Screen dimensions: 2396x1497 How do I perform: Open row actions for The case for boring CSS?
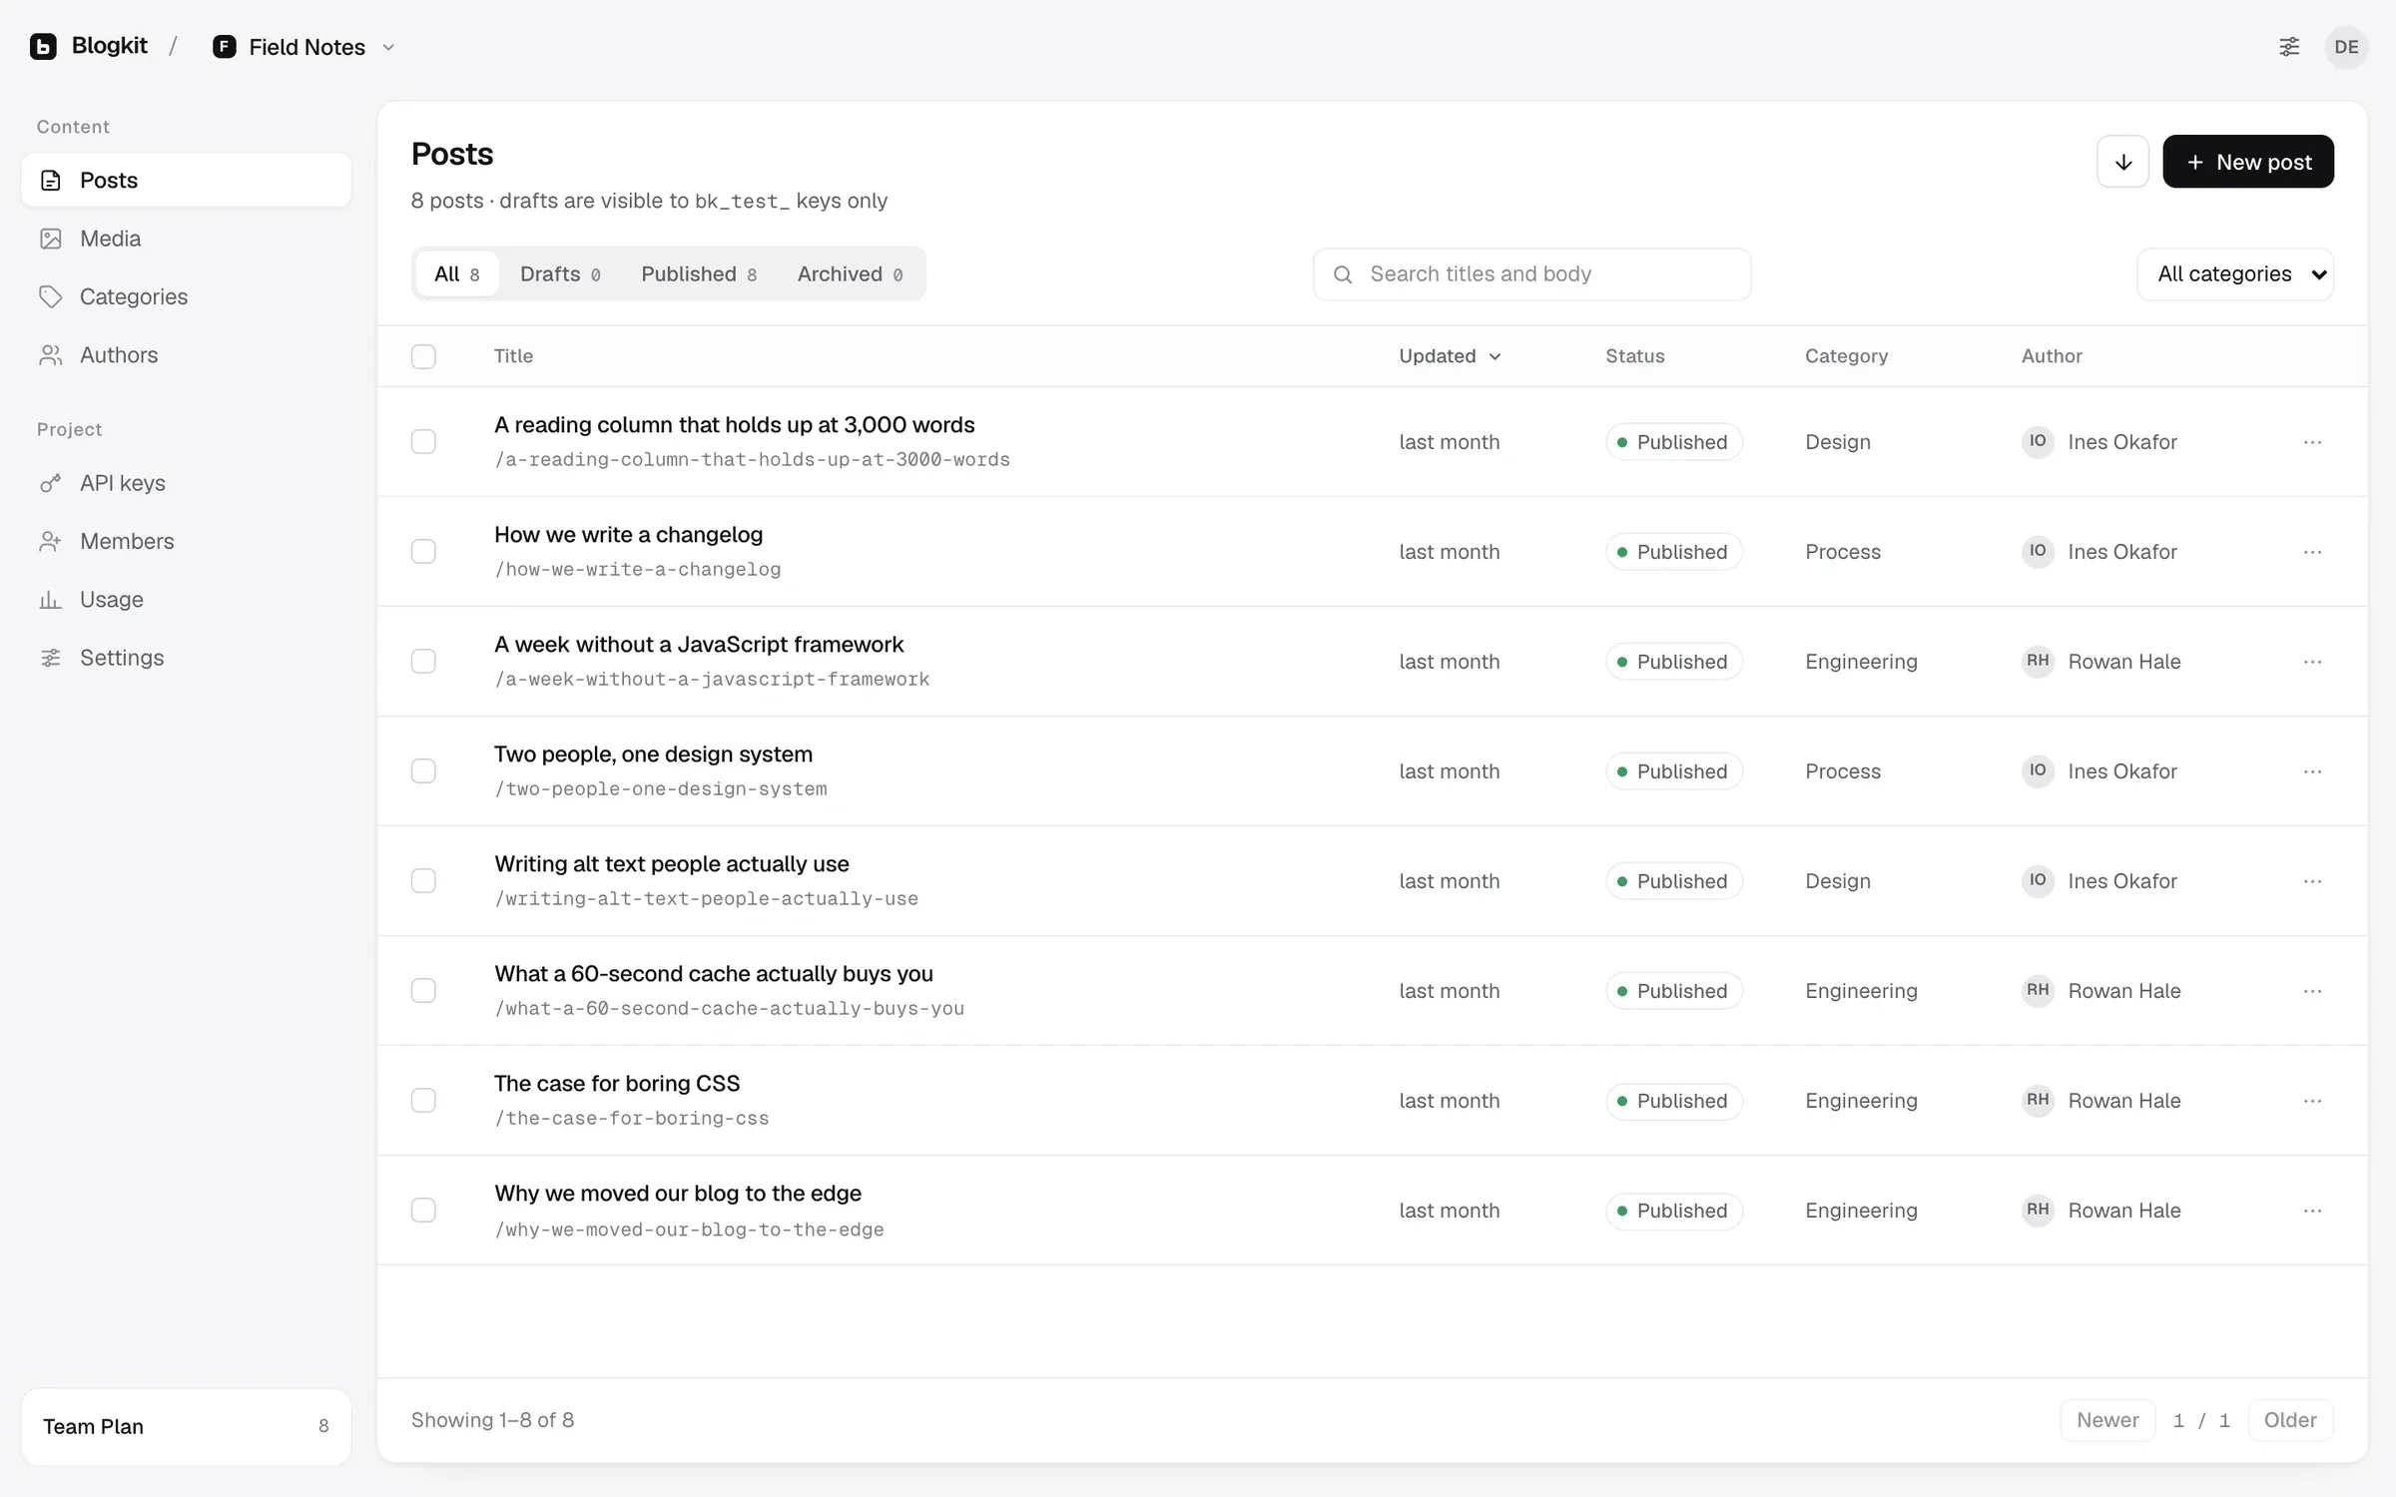pos(2312,1101)
